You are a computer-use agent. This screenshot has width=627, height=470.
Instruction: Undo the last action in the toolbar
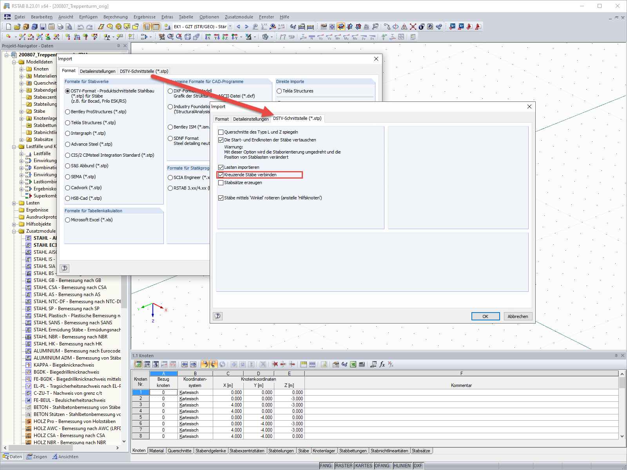(81, 27)
